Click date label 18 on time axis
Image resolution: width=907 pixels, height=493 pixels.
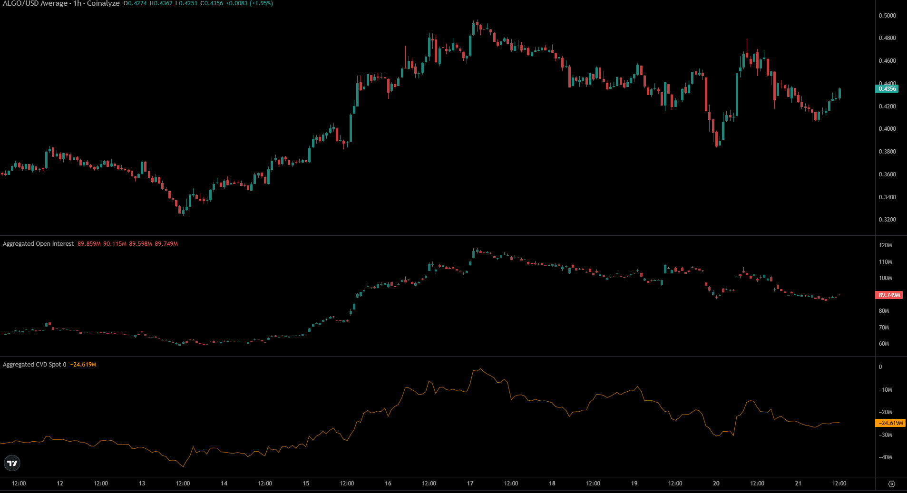(x=552, y=483)
